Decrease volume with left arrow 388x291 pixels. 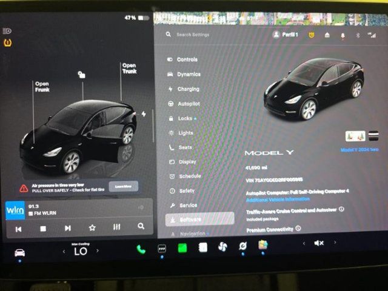(304, 244)
